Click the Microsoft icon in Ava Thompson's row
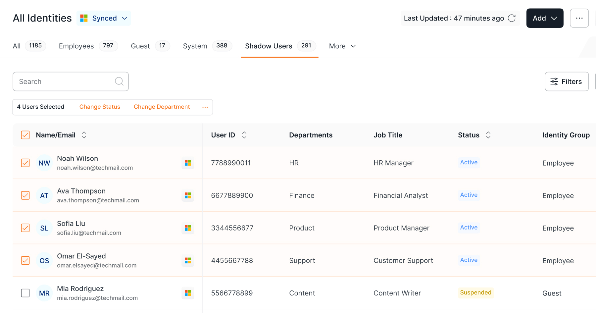 click(x=188, y=195)
